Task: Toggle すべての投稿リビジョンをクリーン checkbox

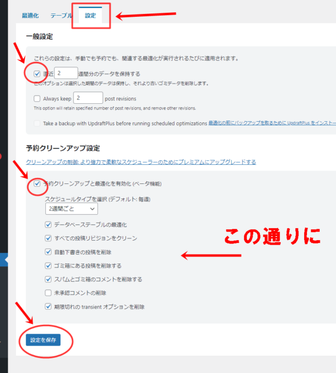Action: click(x=48, y=238)
